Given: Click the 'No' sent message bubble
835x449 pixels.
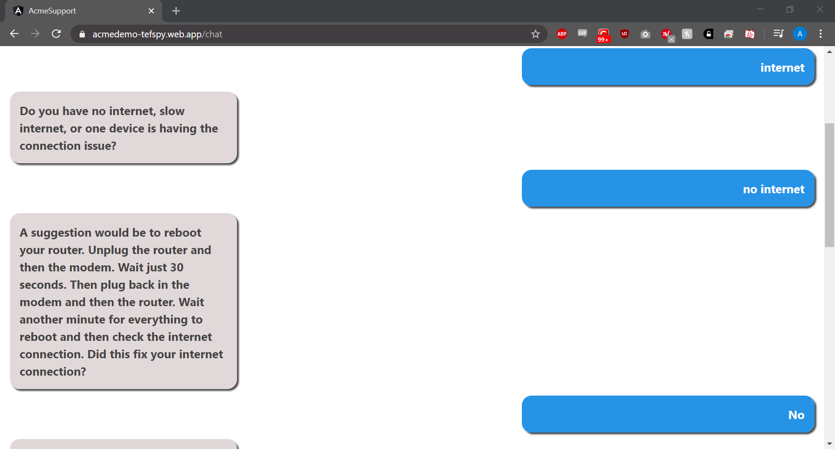Looking at the screenshot, I should tap(668, 414).
